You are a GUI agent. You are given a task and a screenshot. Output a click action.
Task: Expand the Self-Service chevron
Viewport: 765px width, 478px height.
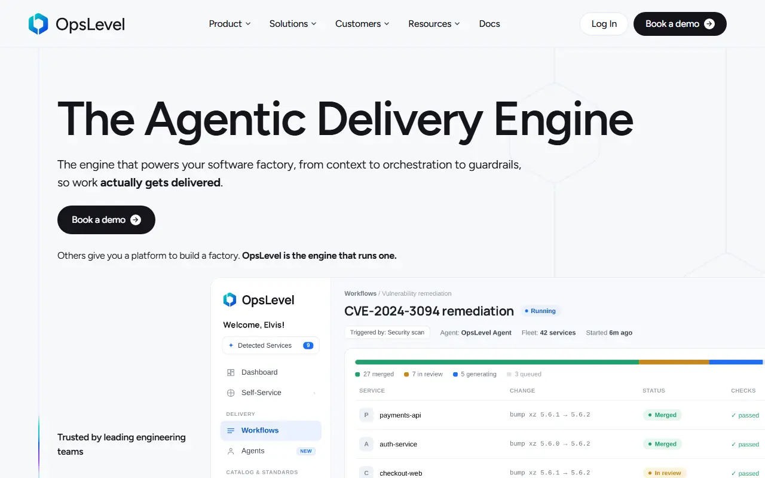click(x=314, y=393)
